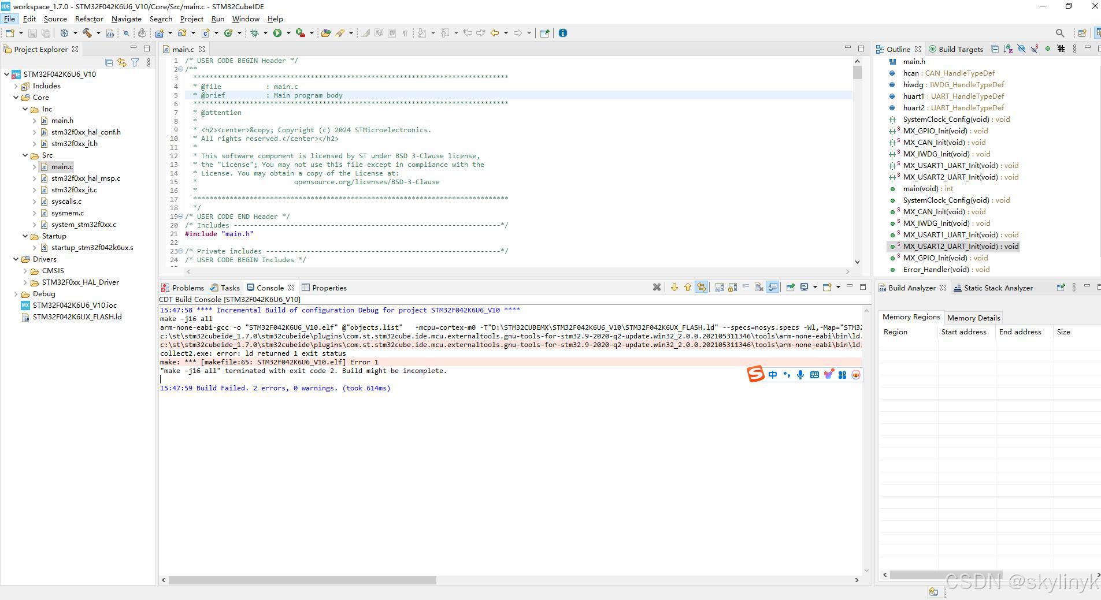The width and height of the screenshot is (1101, 600).
Task: Select Error_Handler(void) in Outline
Action: (x=946, y=269)
